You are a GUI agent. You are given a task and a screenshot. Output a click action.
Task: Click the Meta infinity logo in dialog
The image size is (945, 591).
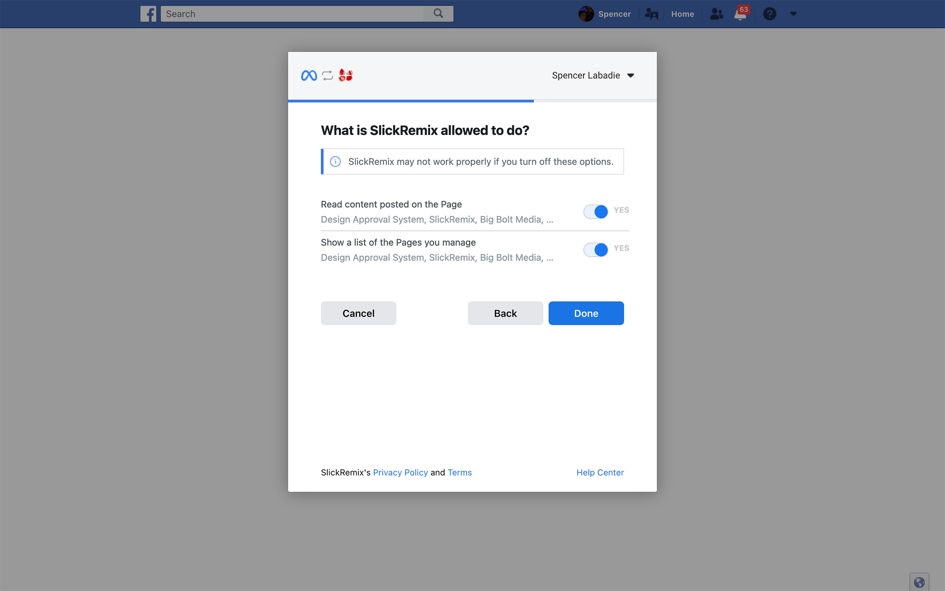pyautogui.click(x=309, y=76)
